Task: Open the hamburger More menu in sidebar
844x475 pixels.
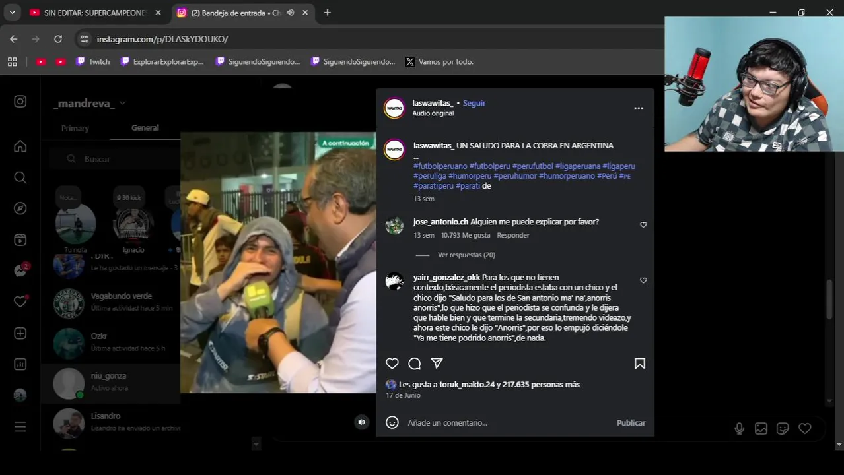Action: pyautogui.click(x=20, y=427)
